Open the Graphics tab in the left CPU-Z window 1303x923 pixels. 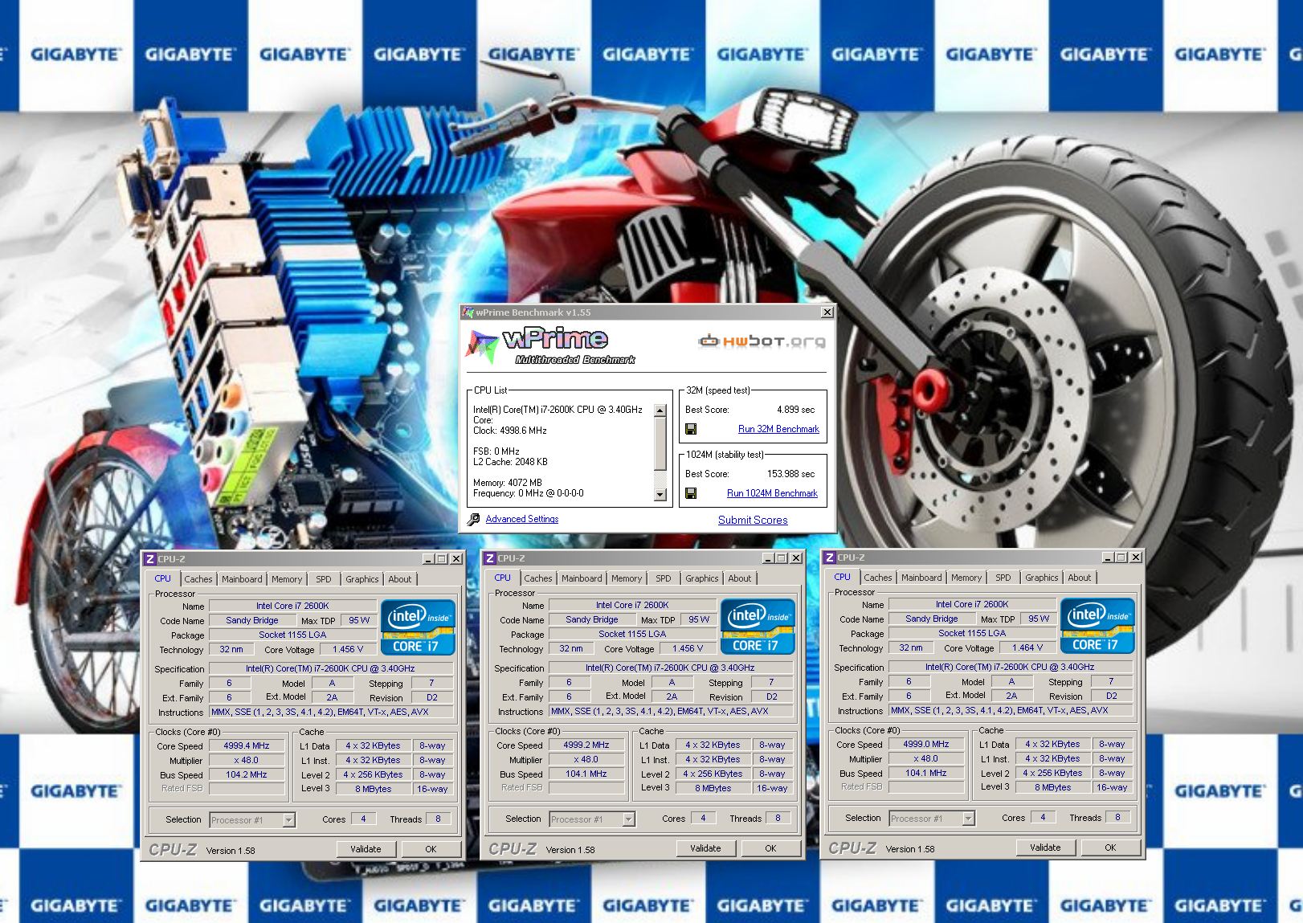click(x=362, y=579)
